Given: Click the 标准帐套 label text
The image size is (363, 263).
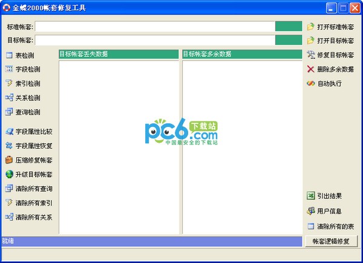Looking at the screenshot, I should [20, 27].
